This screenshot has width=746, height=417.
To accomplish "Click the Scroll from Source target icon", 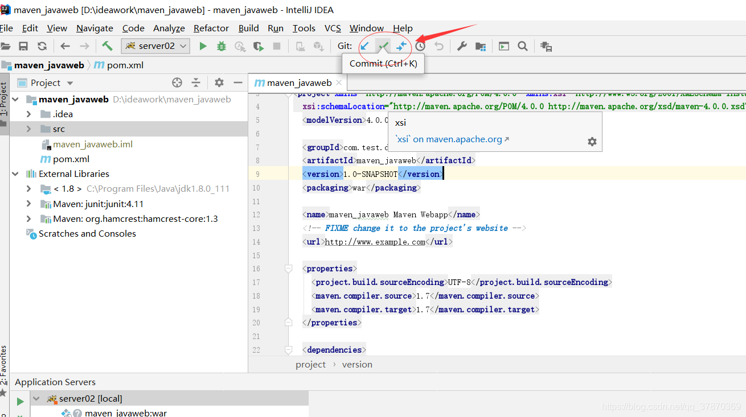I will pos(177,83).
